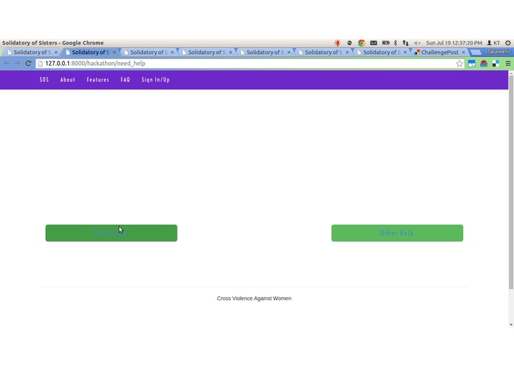Image resolution: width=514 pixels, height=365 pixels.
Task: Open a new tab with the tab-strip button
Action: (476, 52)
